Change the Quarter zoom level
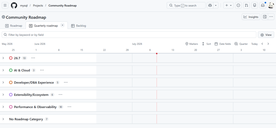This screenshot has height=128, width=276. point(241,44)
